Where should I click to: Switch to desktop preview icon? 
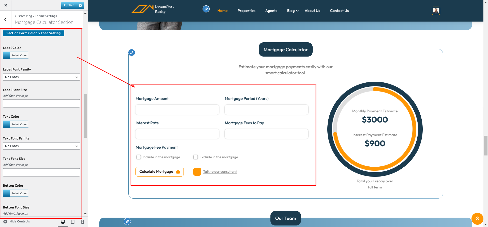(63, 222)
